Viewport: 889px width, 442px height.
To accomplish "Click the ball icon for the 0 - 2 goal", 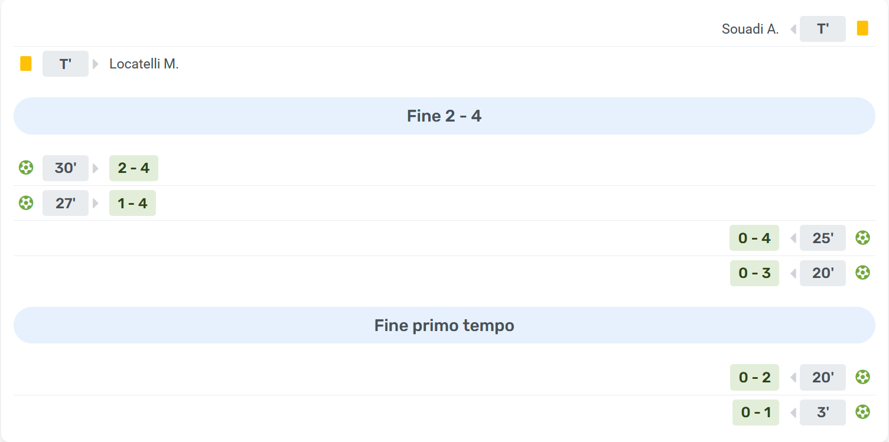I will coord(862,377).
